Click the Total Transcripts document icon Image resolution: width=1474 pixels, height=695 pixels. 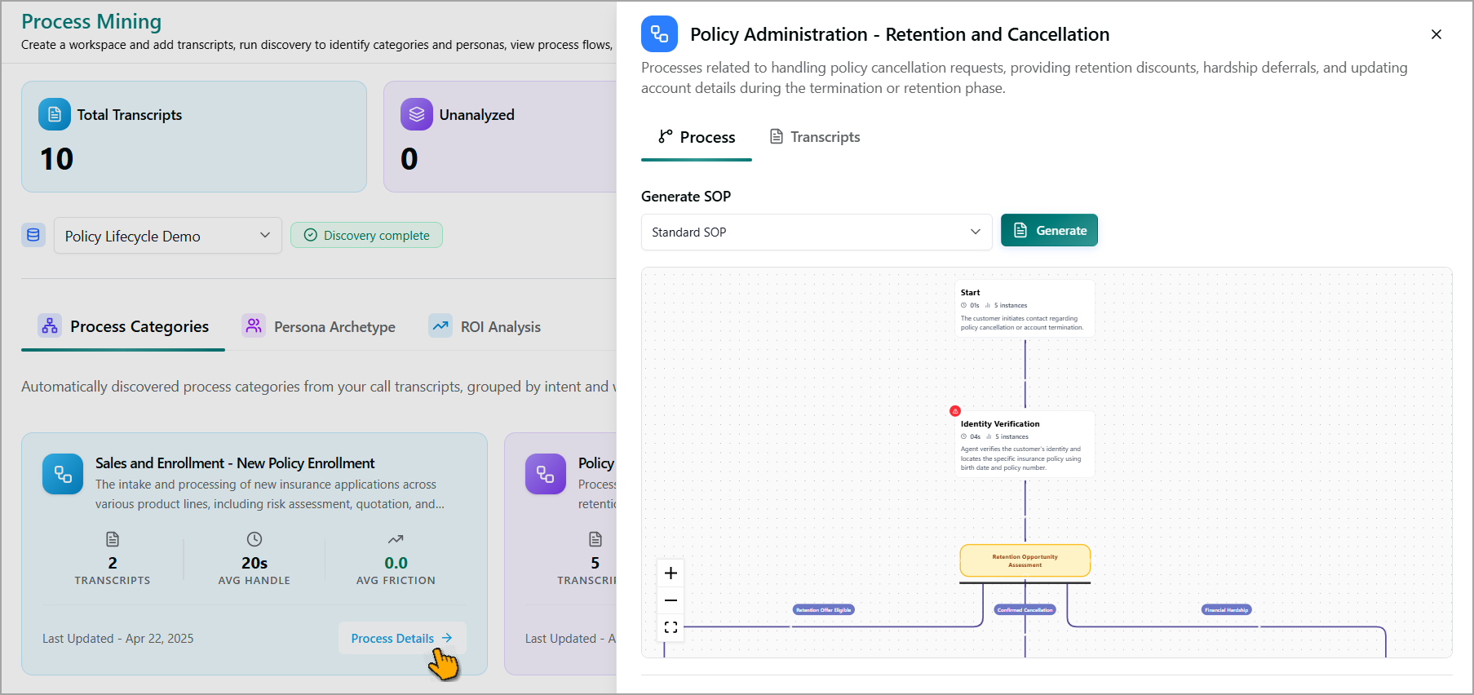pos(55,114)
